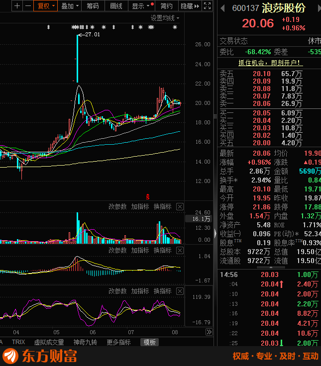This screenshot has width=321, height=366.
Task: Click 改参数 in volume panel
Action: (x=117, y=206)
